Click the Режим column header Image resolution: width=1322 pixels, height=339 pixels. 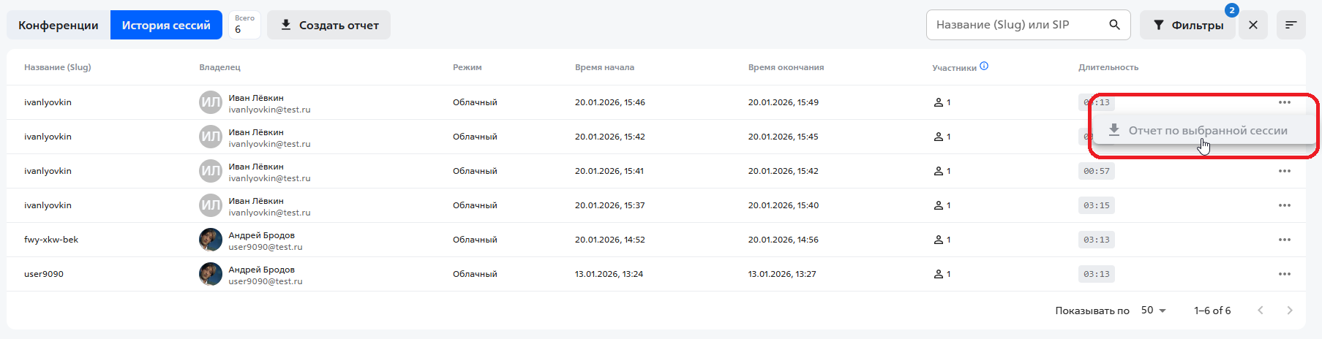pyautogui.click(x=467, y=67)
